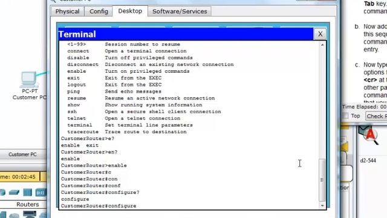Click the 'CustomerRouter>enable' line
The width and height of the screenshot is (387, 218).
point(94,165)
